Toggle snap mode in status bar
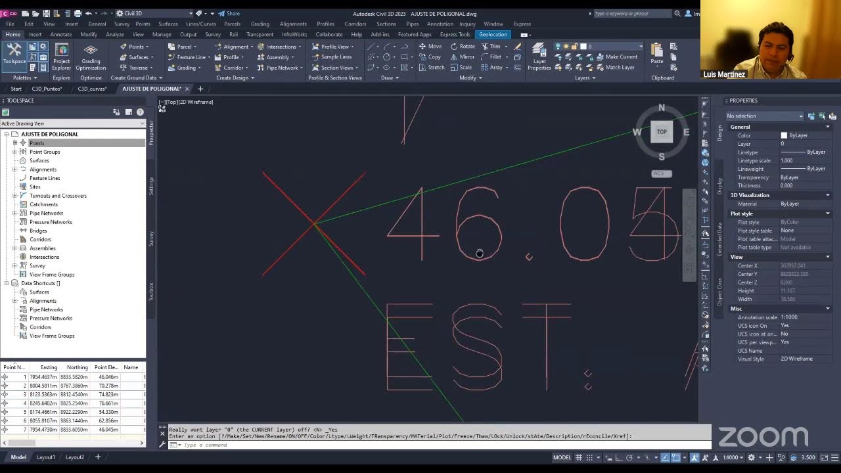This screenshot has width=841, height=473. coord(589,457)
